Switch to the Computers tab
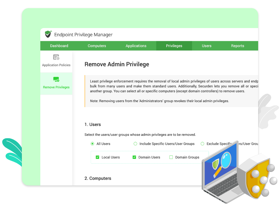Screen dimensions: 280x209 click(x=97, y=46)
